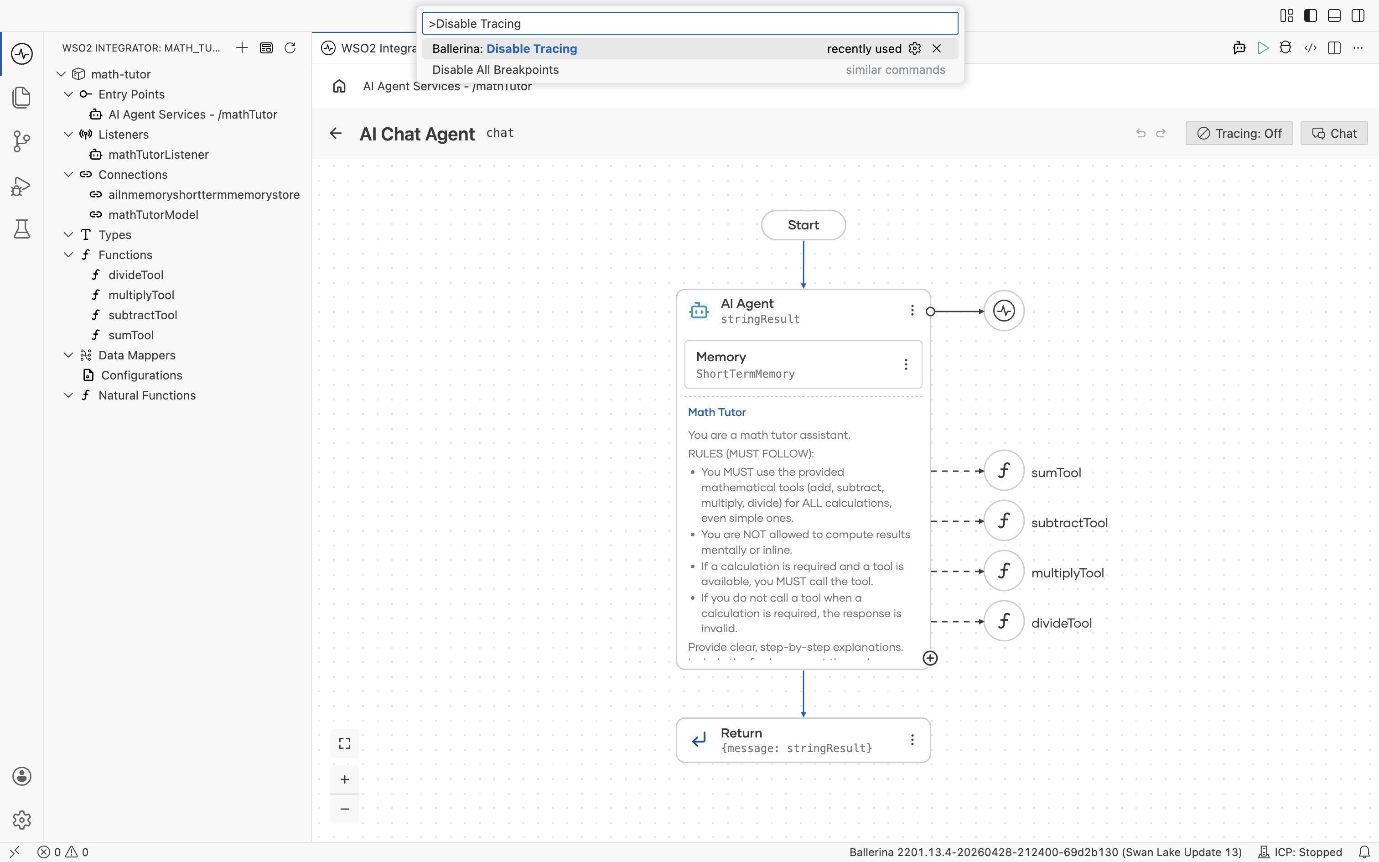The width and height of the screenshot is (1379, 862).
Task: Open AI Agent node options menu
Action: point(912,310)
